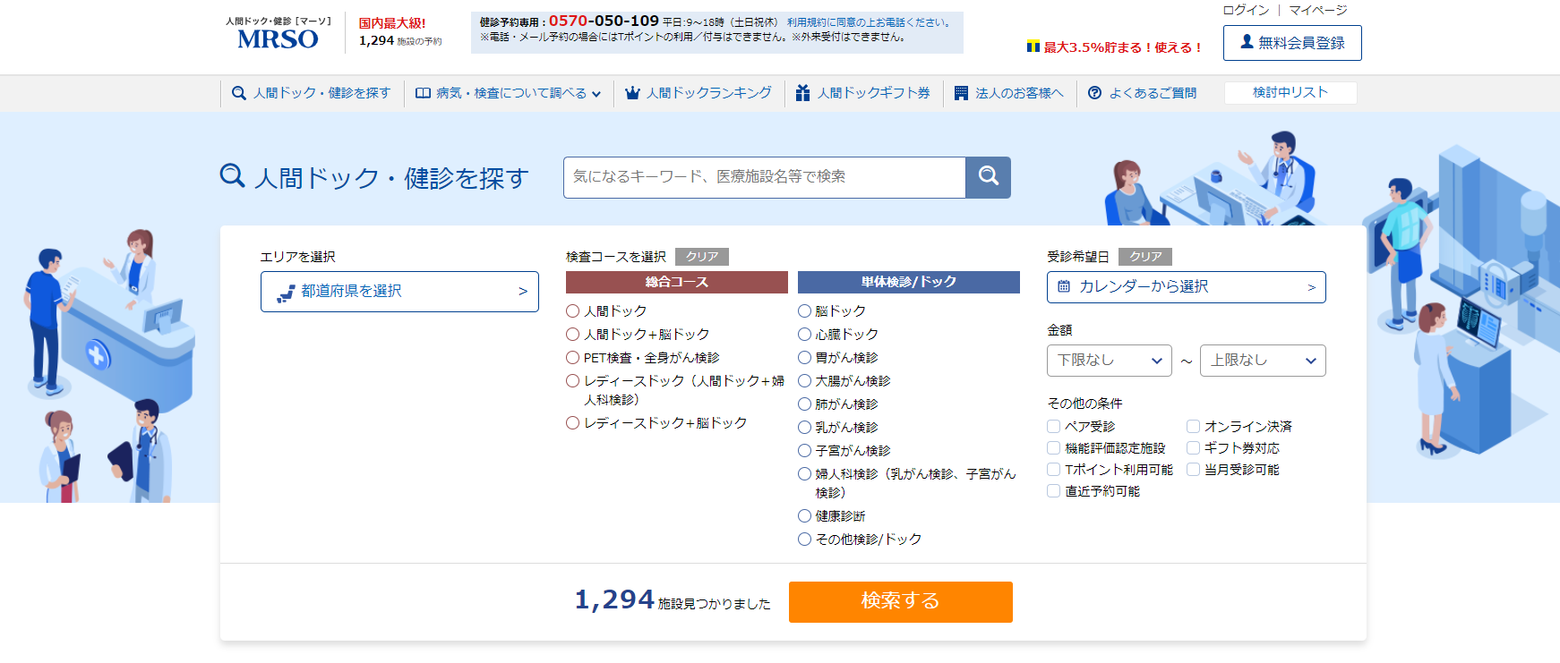Open the カレンダーから選択 date picker
Viewport: 1560px width, 663px height.
click(1187, 287)
